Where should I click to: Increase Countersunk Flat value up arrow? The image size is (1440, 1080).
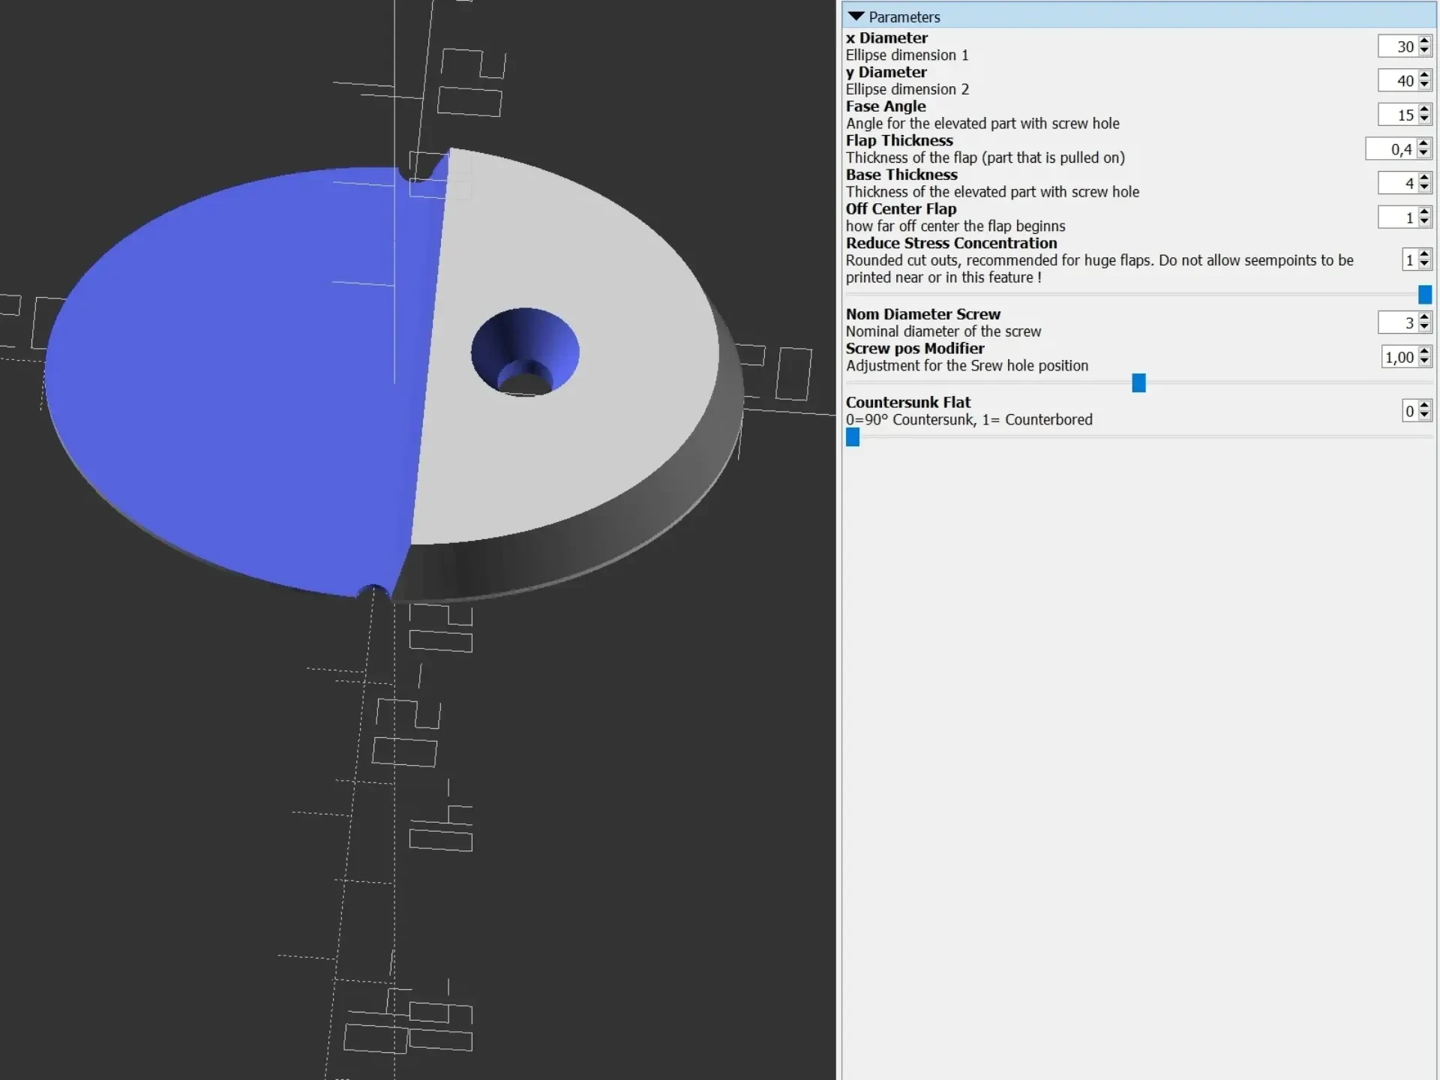tap(1424, 406)
